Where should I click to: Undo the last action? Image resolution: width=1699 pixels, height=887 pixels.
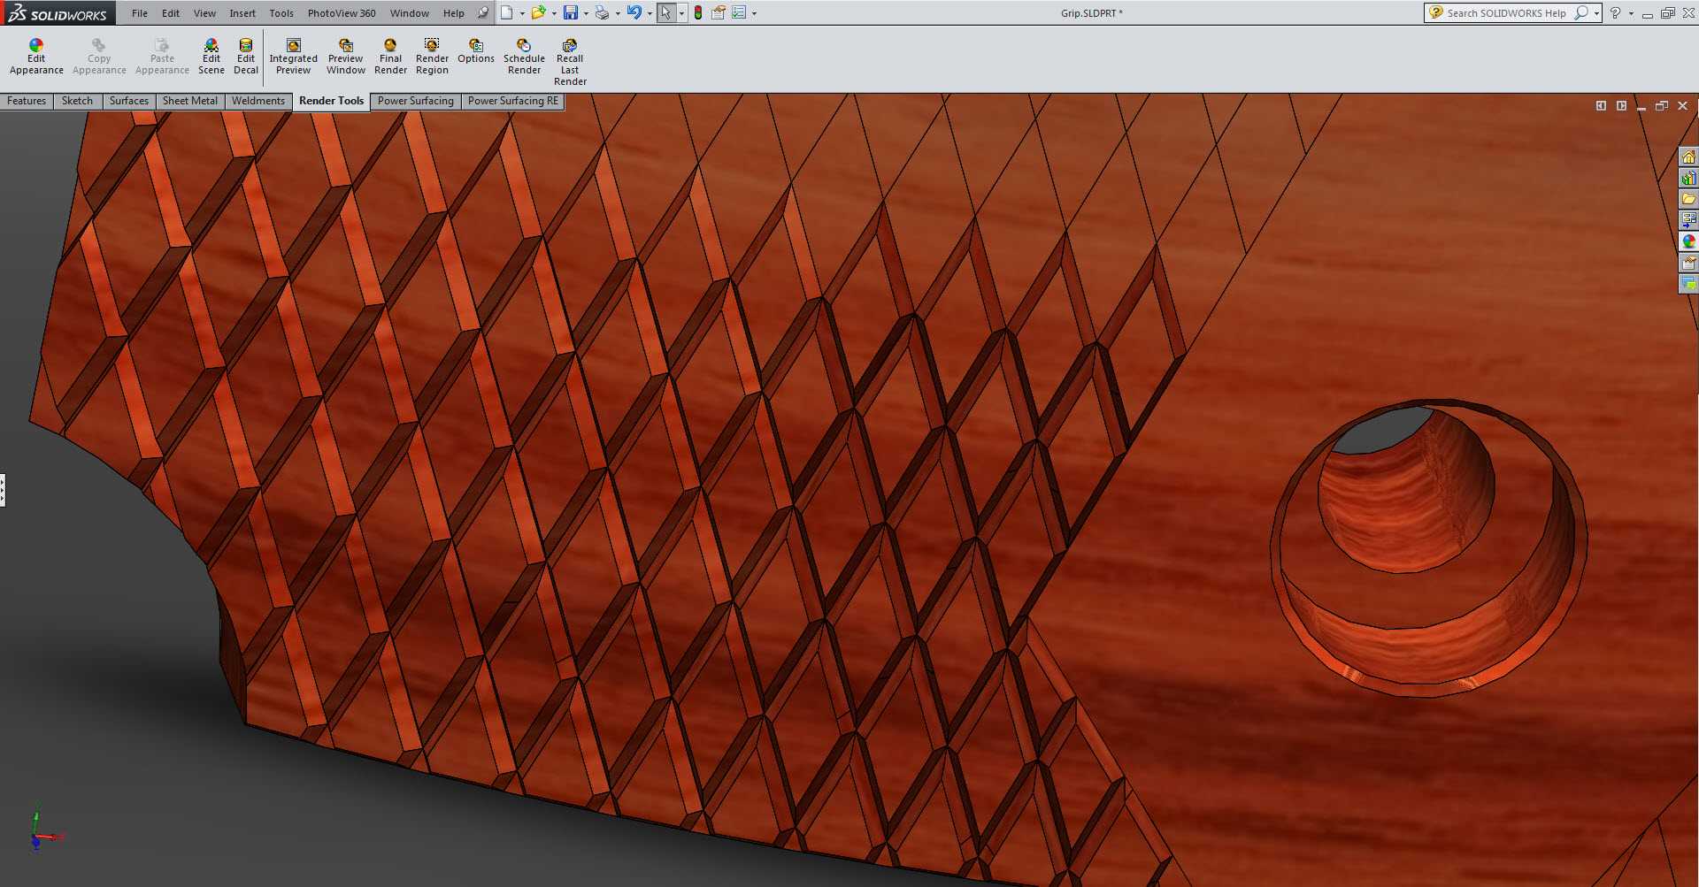(634, 12)
